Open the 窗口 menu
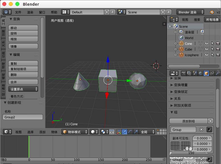Screen dimensions: 221x164 pos(42,12)
